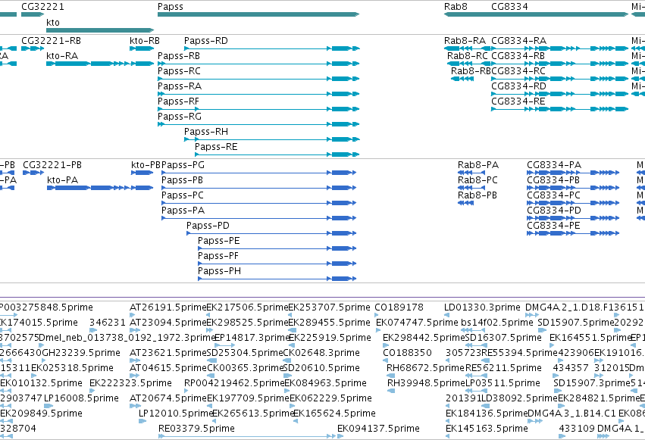Select protein Papss-PC
The image size is (645, 440).
(x=258, y=203)
